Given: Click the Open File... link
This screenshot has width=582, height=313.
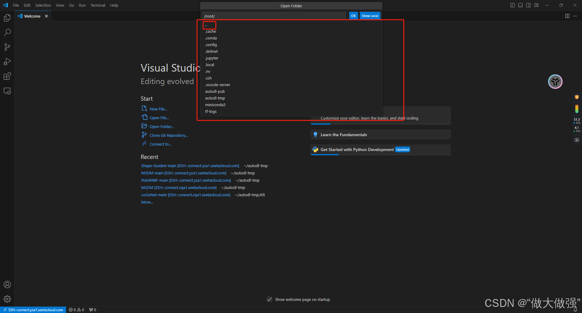Looking at the screenshot, I should tap(159, 118).
